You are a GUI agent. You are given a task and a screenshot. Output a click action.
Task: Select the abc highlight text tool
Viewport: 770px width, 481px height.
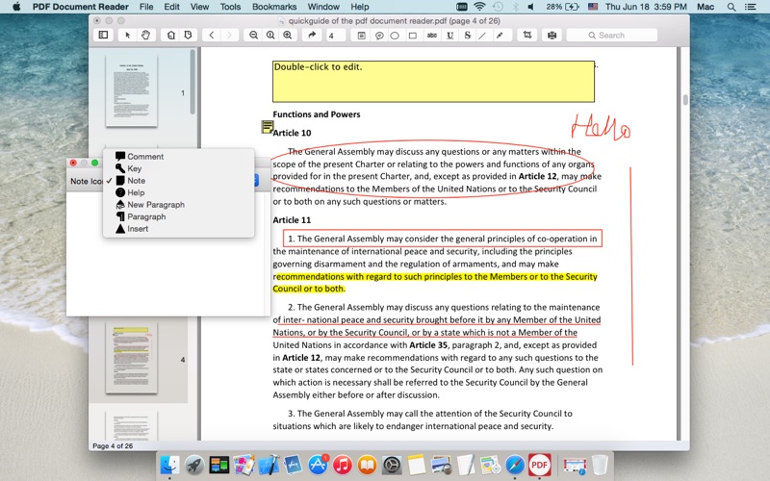[431, 36]
